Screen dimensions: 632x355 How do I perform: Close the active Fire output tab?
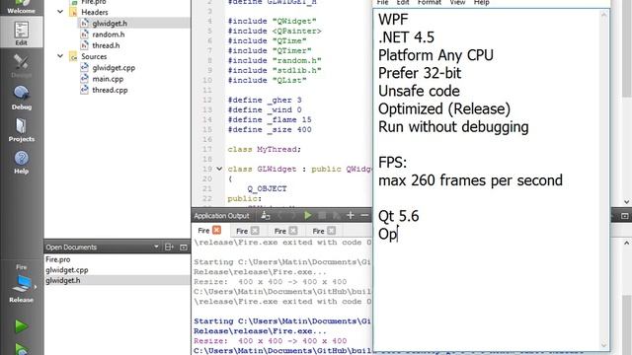tap(217, 230)
